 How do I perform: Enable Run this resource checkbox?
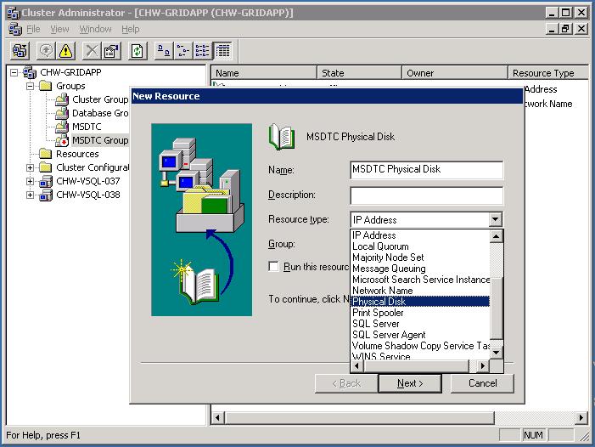pos(273,266)
